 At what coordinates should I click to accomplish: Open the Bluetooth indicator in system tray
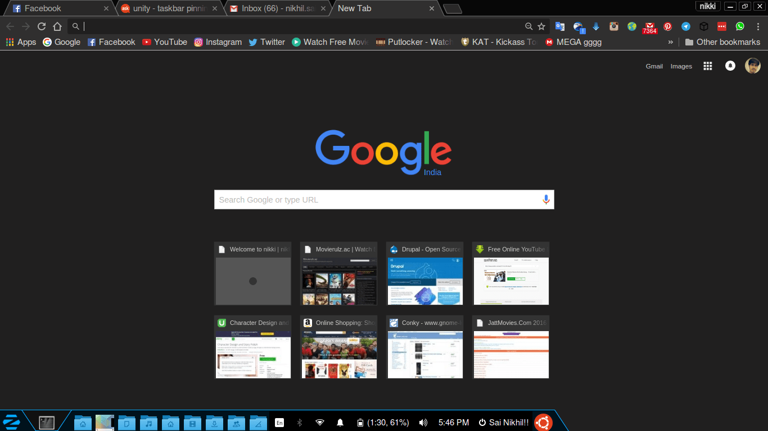(x=300, y=422)
